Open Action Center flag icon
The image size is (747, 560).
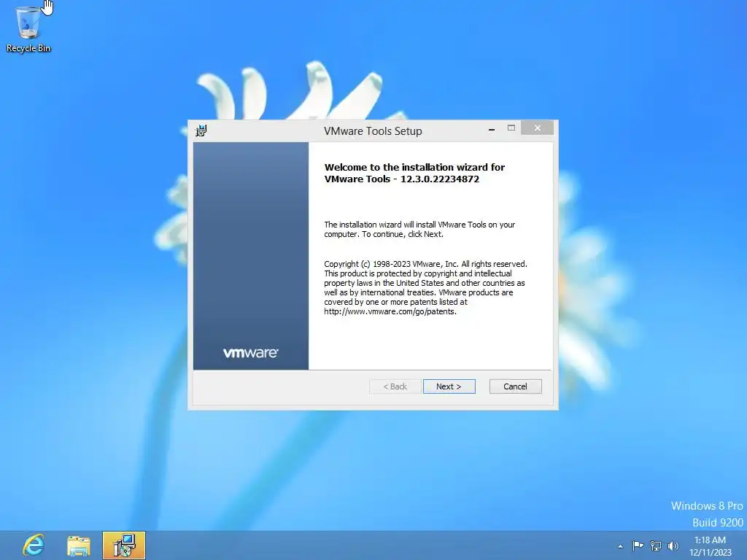[x=638, y=545]
